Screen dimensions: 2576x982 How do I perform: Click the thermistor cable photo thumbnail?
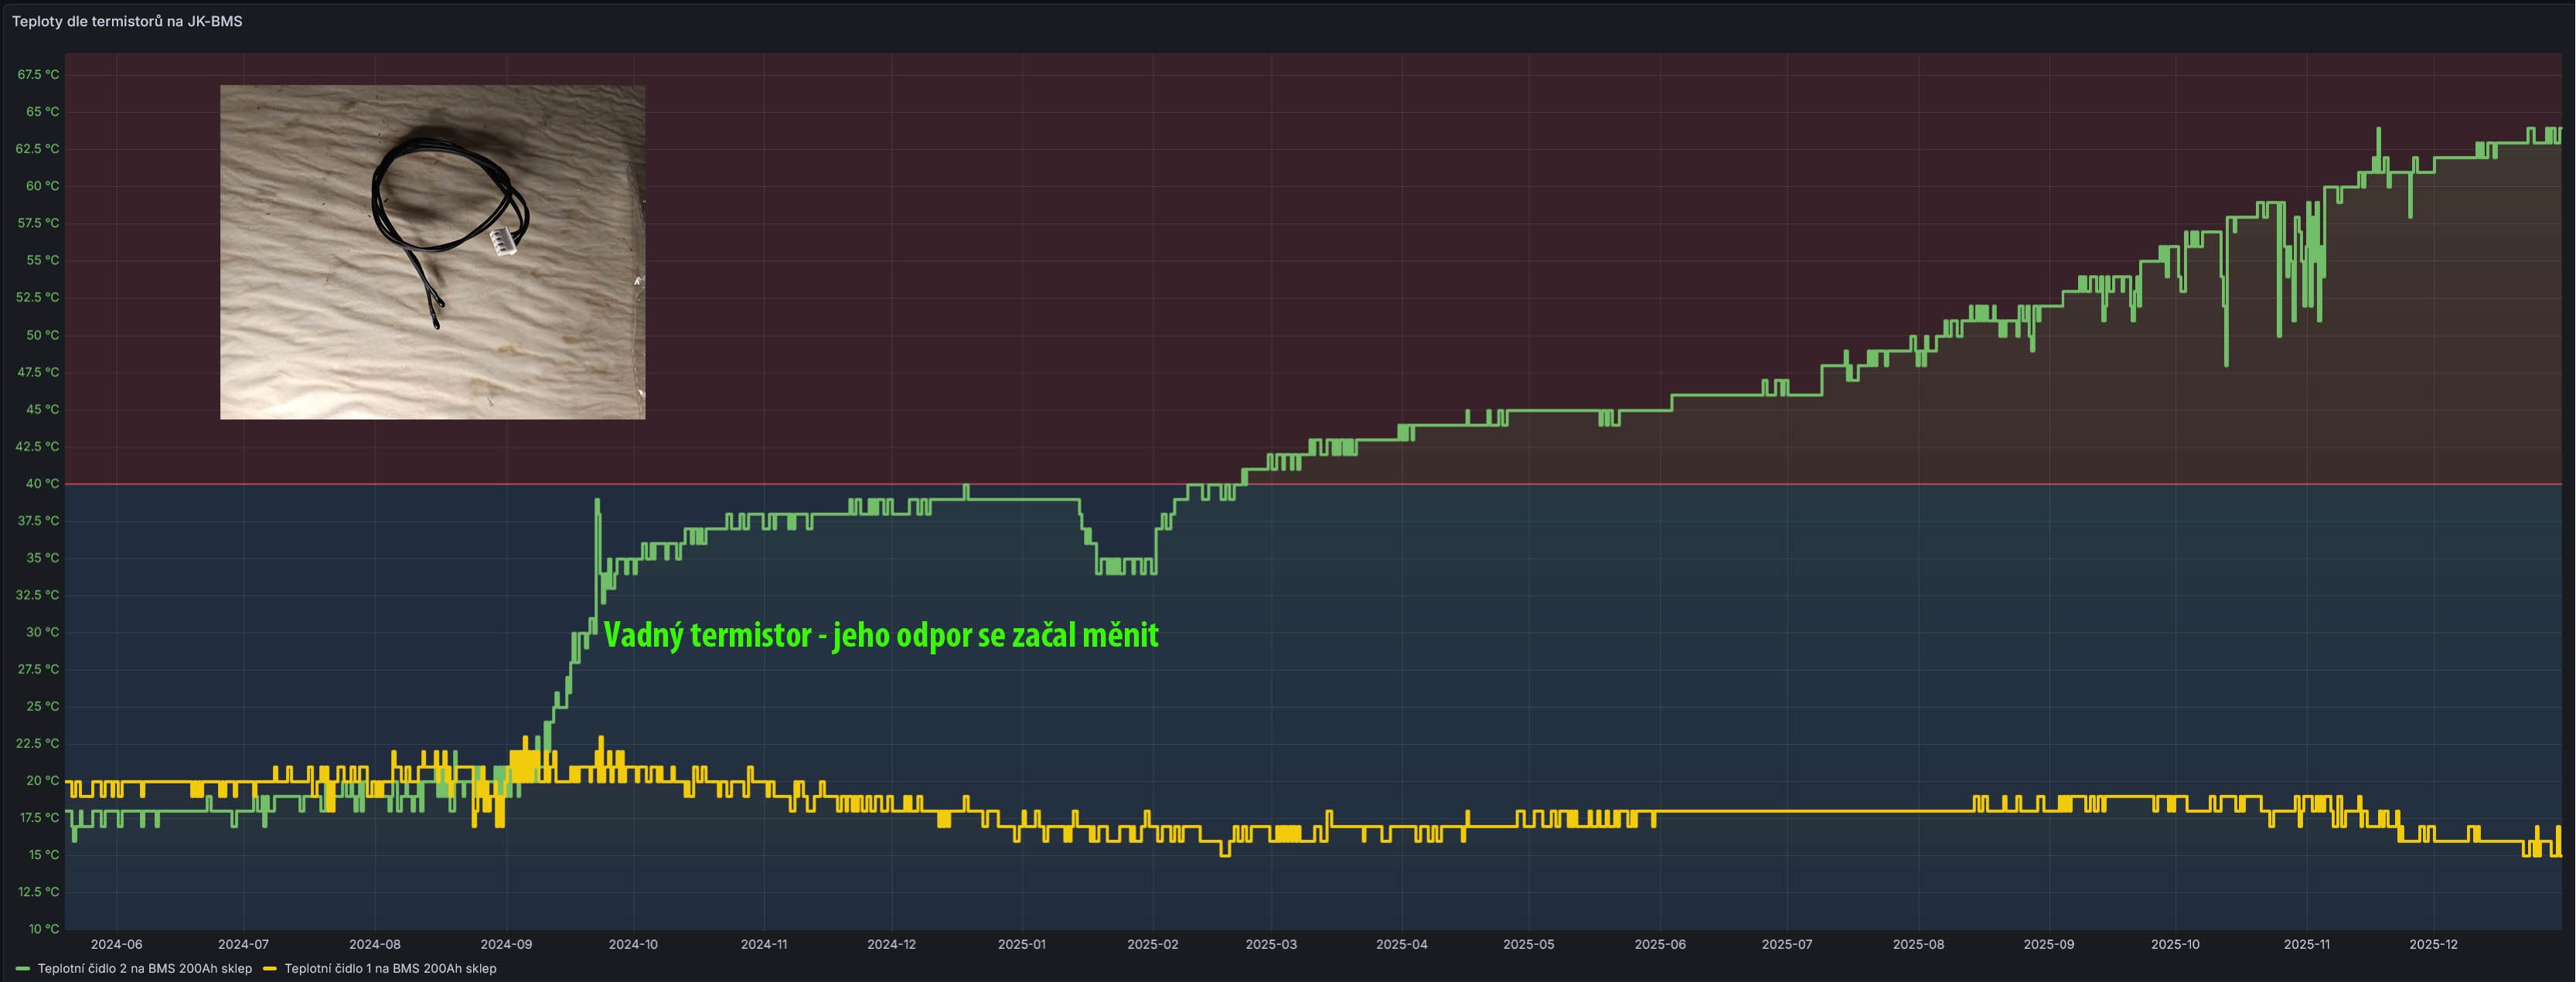[x=432, y=252]
